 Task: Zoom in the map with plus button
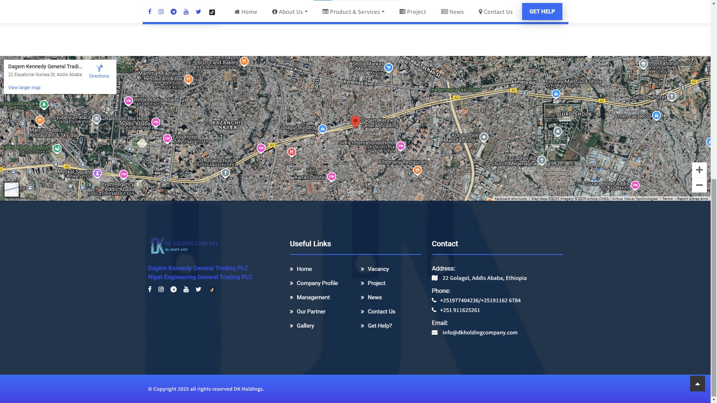tap(699, 170)
